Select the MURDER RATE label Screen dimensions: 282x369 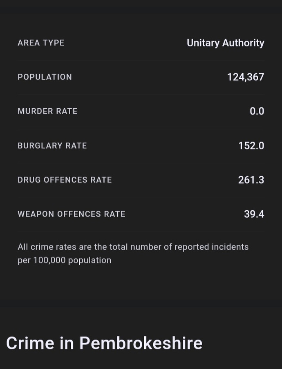coord(47,111)
